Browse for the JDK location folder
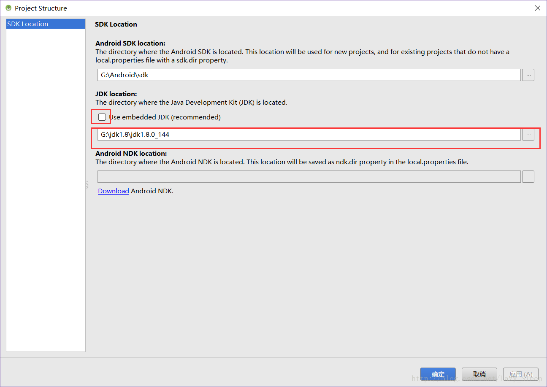The height and width of the screenshot is (387, 547). pyautogui.click(x=528, y=135)
